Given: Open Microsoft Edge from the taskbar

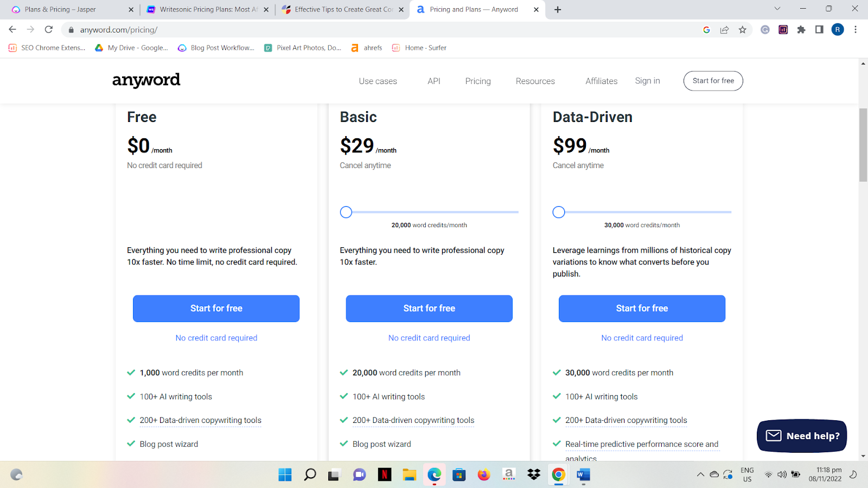Looking at the screenshot, I should click(x=434, y=475).
